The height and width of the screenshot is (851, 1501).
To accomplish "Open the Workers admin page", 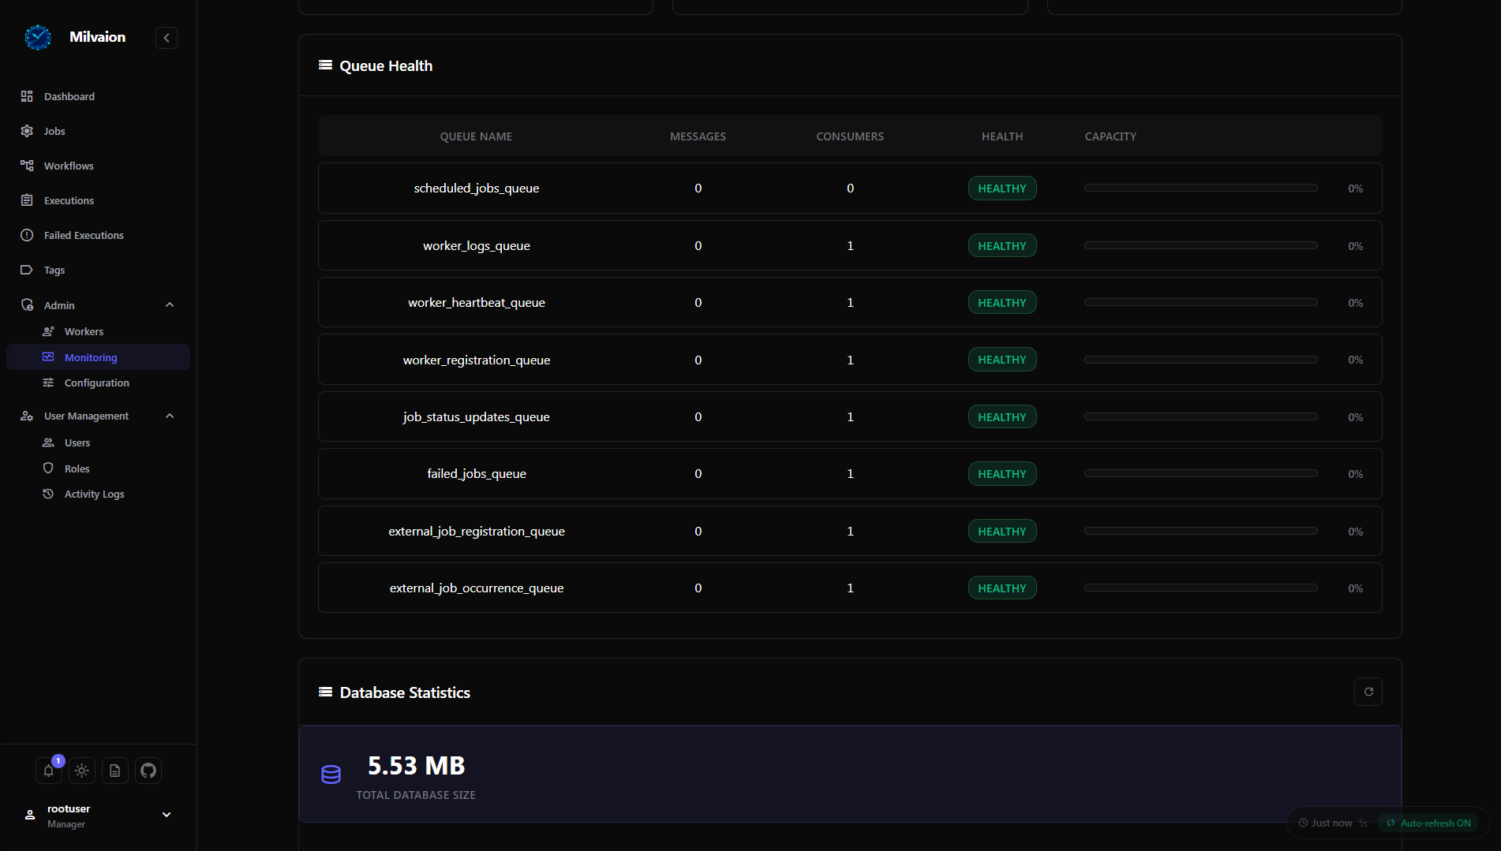I will tap(84, 331).
